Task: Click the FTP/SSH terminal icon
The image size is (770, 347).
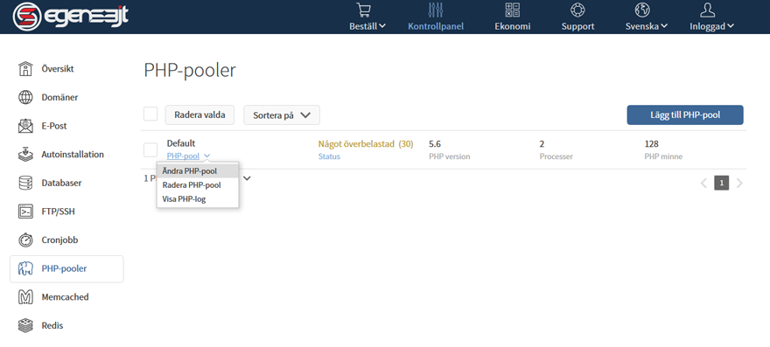Action: [25, 212]
